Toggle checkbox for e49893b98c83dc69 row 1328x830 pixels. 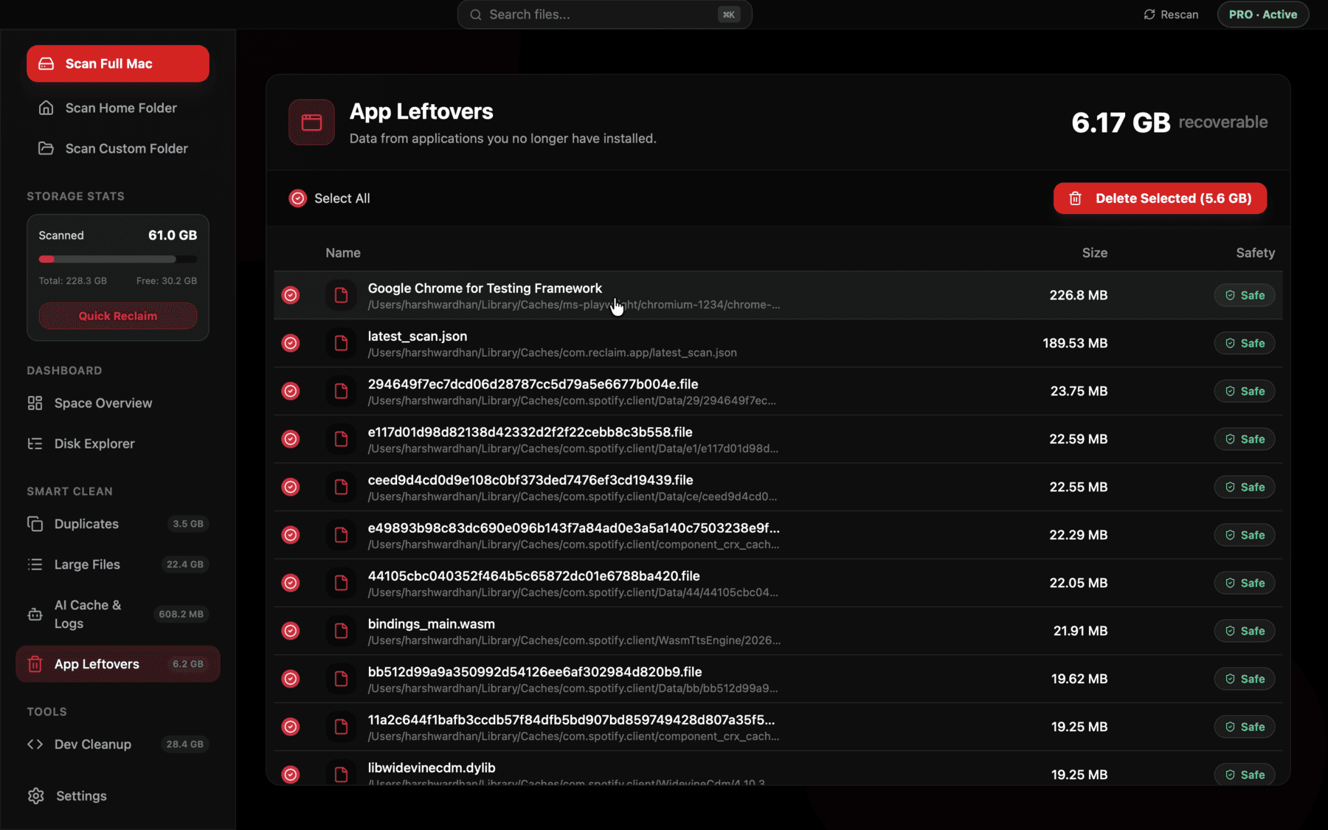291,535
